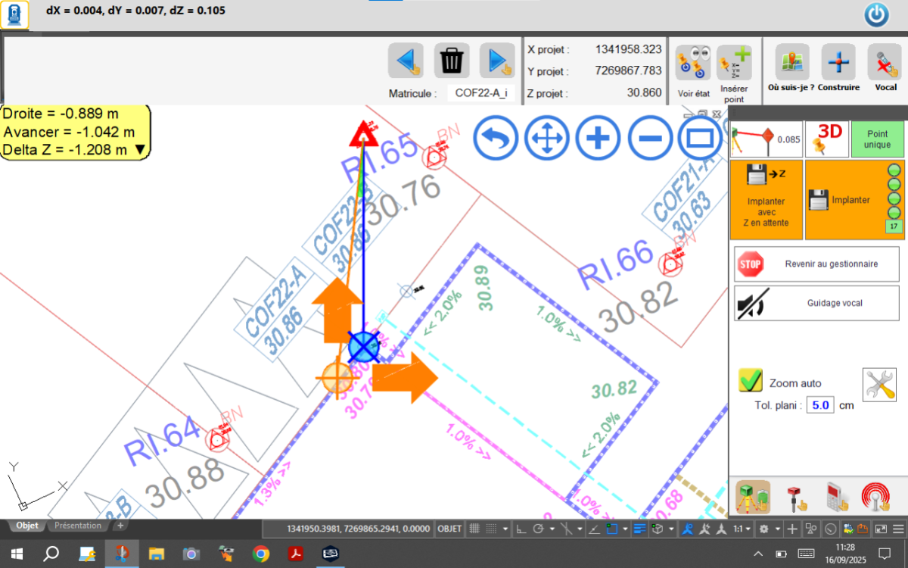This screenshot has height=568, width=908.
Task: Select the Construire tool
Action: [838, 64]
